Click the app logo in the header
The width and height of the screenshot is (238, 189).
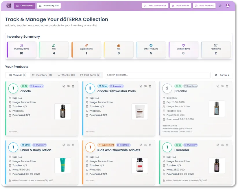9,5
